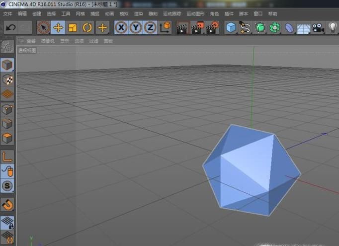Toggle Tweak mode mouse icon

click(7, 171)
